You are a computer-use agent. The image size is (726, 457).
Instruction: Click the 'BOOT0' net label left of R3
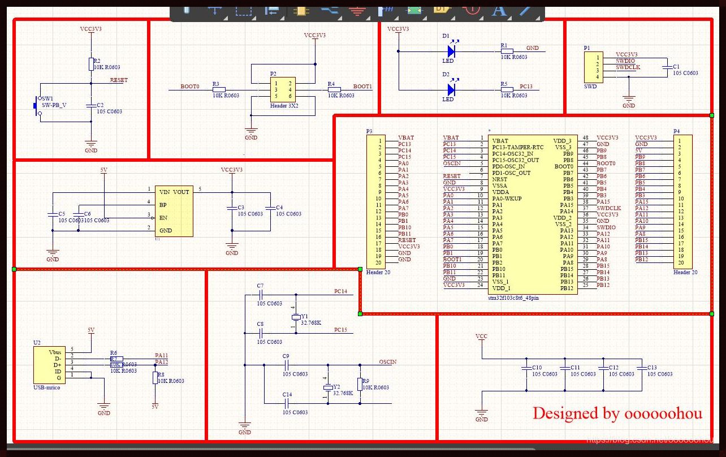(190, 87)
